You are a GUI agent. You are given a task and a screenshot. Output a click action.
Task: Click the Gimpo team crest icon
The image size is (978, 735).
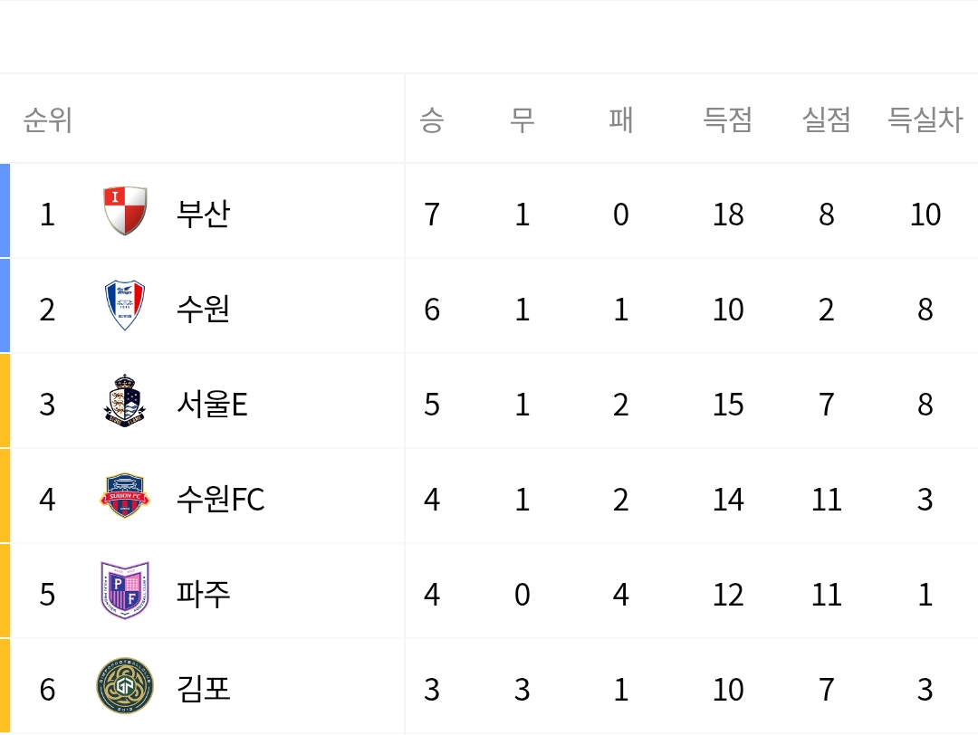[x=125, y=687]
